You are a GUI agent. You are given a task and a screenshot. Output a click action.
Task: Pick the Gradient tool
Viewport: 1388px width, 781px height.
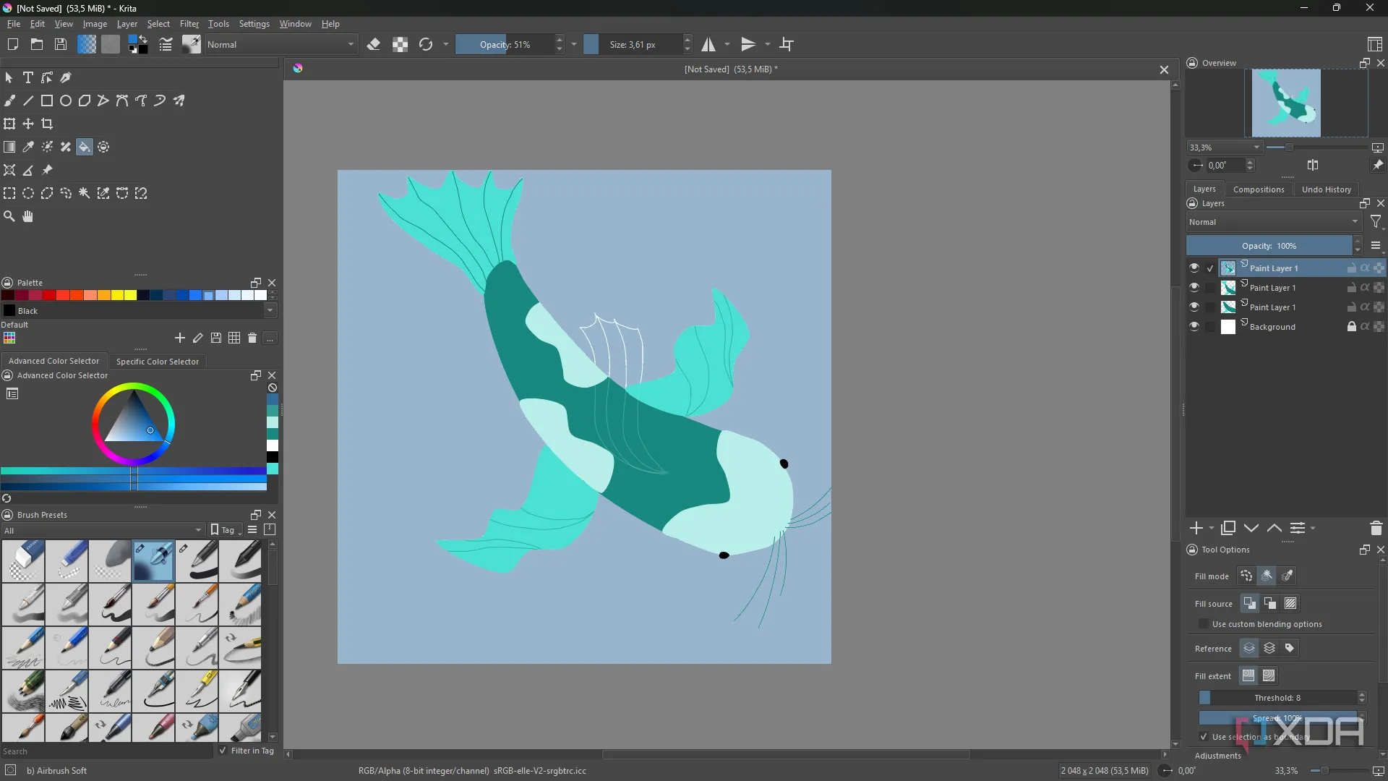(9, 147)
